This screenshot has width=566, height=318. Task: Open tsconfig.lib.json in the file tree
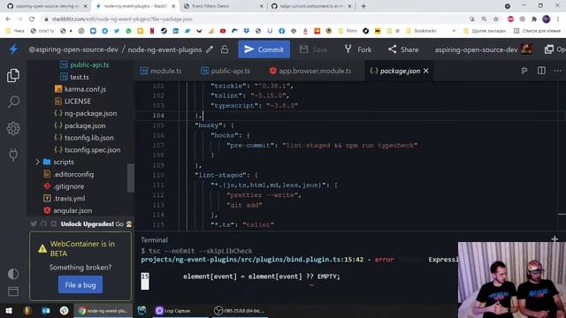click(89, 138)
